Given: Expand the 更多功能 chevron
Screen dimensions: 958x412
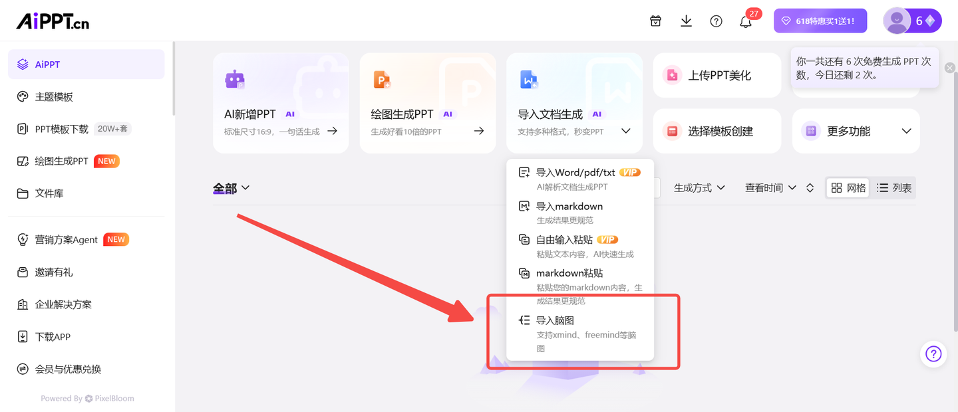Looking at the screenshot, I should [x=906, y=131].
